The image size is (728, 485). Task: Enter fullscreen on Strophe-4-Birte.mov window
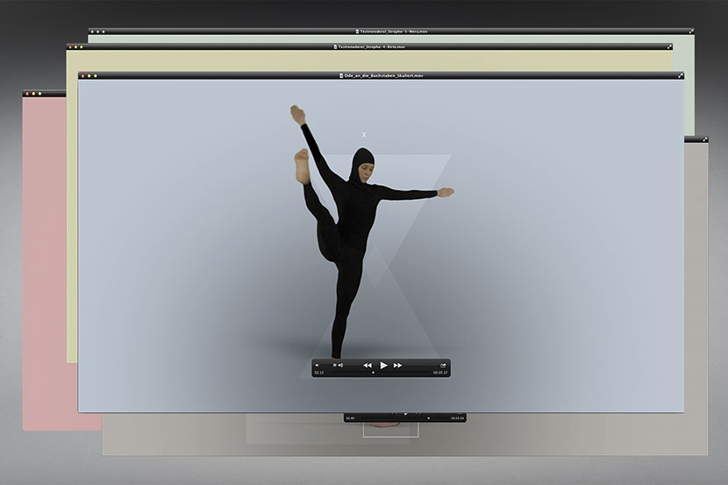tap(669, 46)
